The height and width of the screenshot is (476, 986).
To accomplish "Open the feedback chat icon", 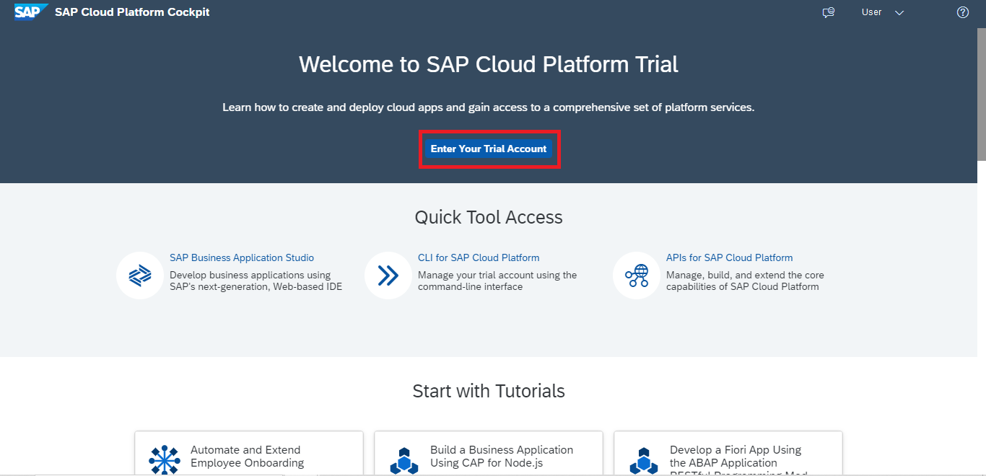I will (x=828, y=12).
